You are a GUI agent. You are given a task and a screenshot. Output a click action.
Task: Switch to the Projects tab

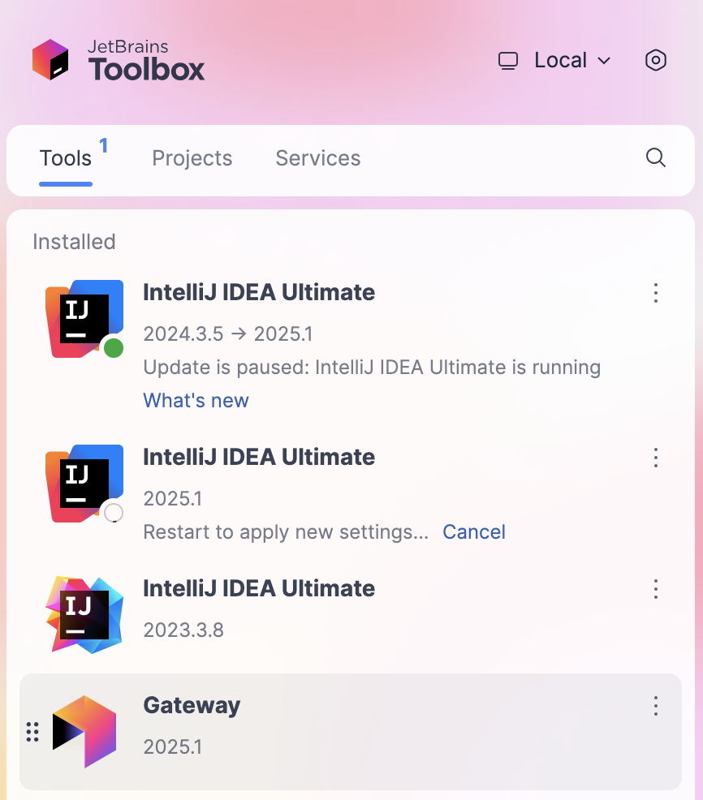coord(192,158)
